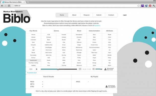156x96 pixels.
Task: Open the Submit tab
Action: pyautogui.click(x=99, y=15)
